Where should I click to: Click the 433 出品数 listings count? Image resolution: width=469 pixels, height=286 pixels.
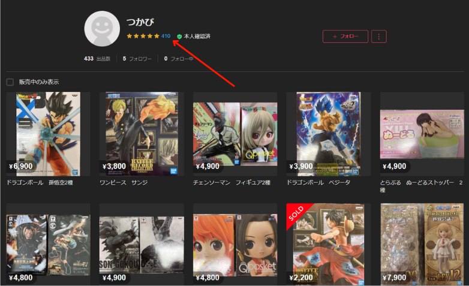click(97, 59)
